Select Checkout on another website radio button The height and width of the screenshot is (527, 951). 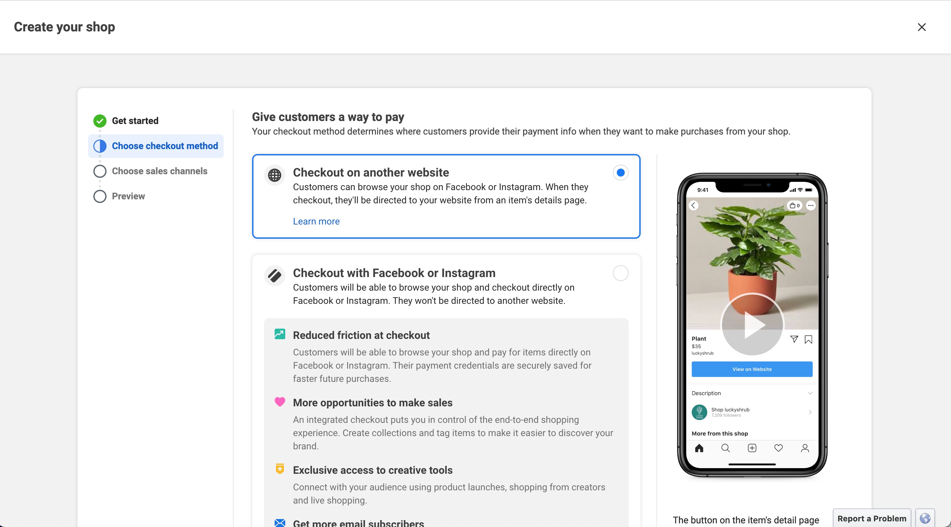620,172
